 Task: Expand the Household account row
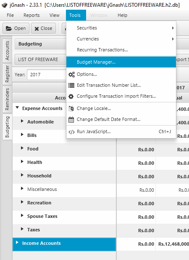click(22, 175)
